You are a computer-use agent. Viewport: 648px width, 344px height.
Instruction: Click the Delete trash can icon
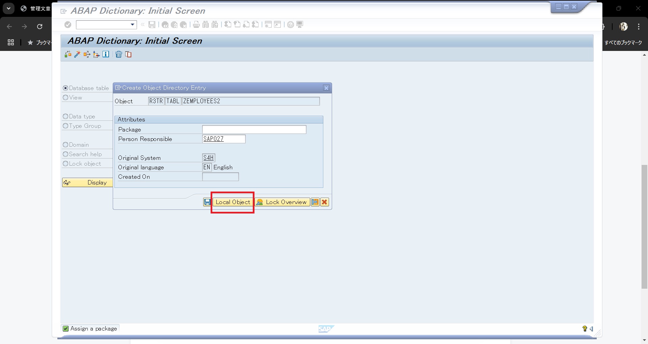[x=119, y=54]
